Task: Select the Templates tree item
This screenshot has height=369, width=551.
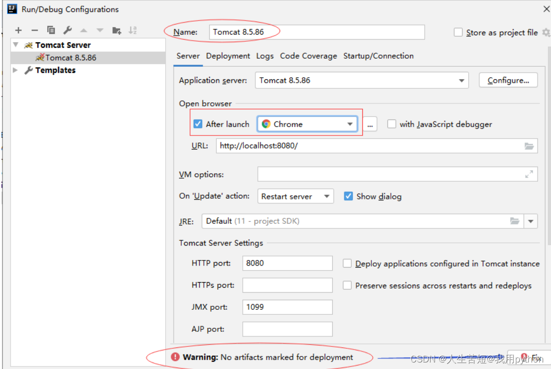Action: pyautogui.click(x=55, y=70)
